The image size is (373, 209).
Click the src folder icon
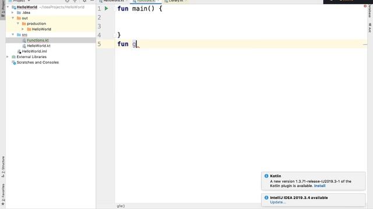click(19, 35)
